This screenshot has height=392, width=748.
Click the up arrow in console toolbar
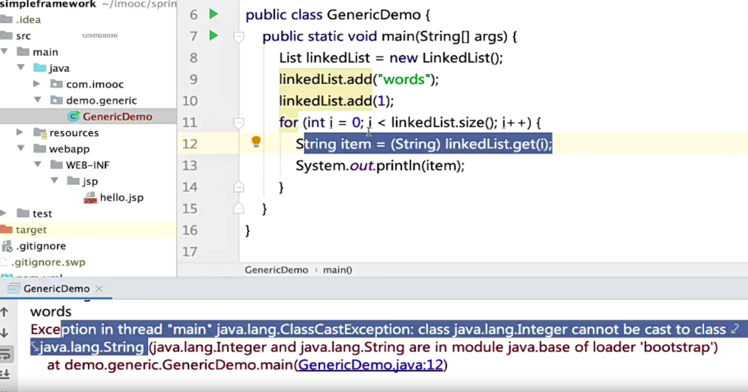point(5,312)
